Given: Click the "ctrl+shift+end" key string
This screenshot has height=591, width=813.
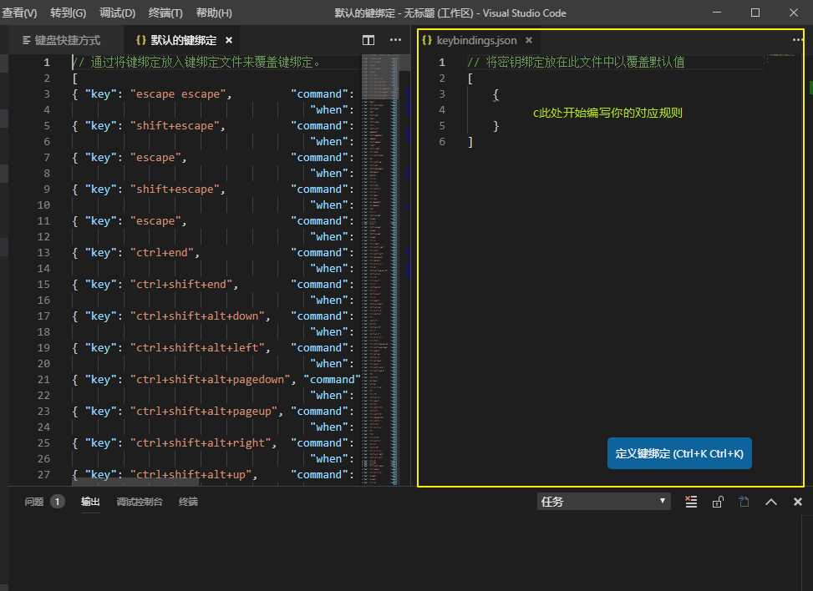Looking at the screenshot, I should click(181, 284).
